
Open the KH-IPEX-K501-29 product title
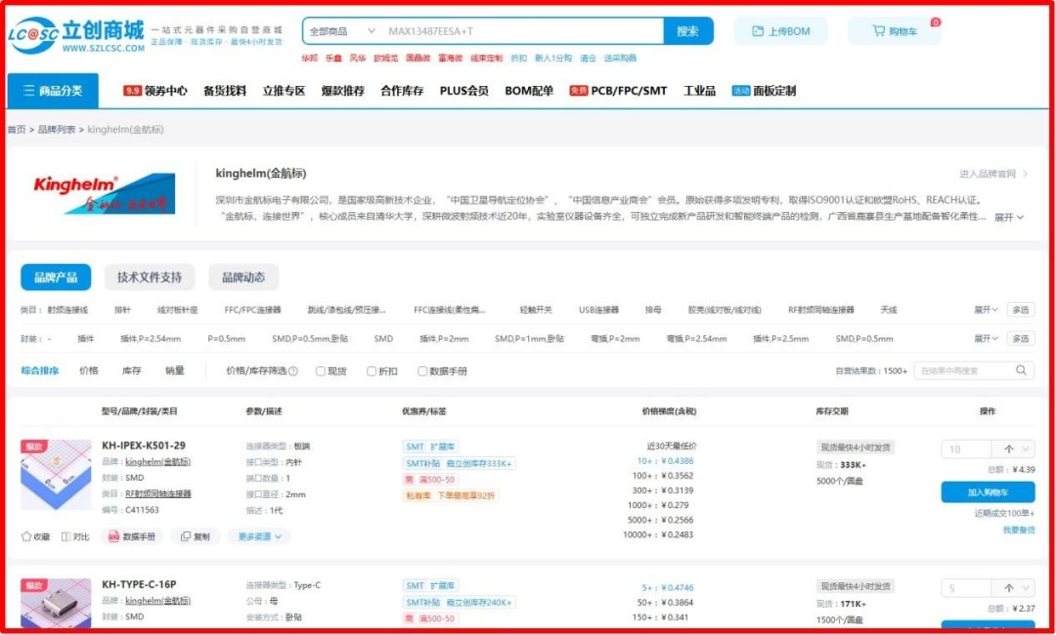tap(144, 445)
